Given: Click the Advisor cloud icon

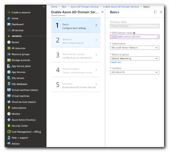Looking at the screenshot, I should click(x=9, y=144).
